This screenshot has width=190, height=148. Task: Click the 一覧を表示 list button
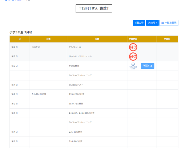(x=169, y=23)
